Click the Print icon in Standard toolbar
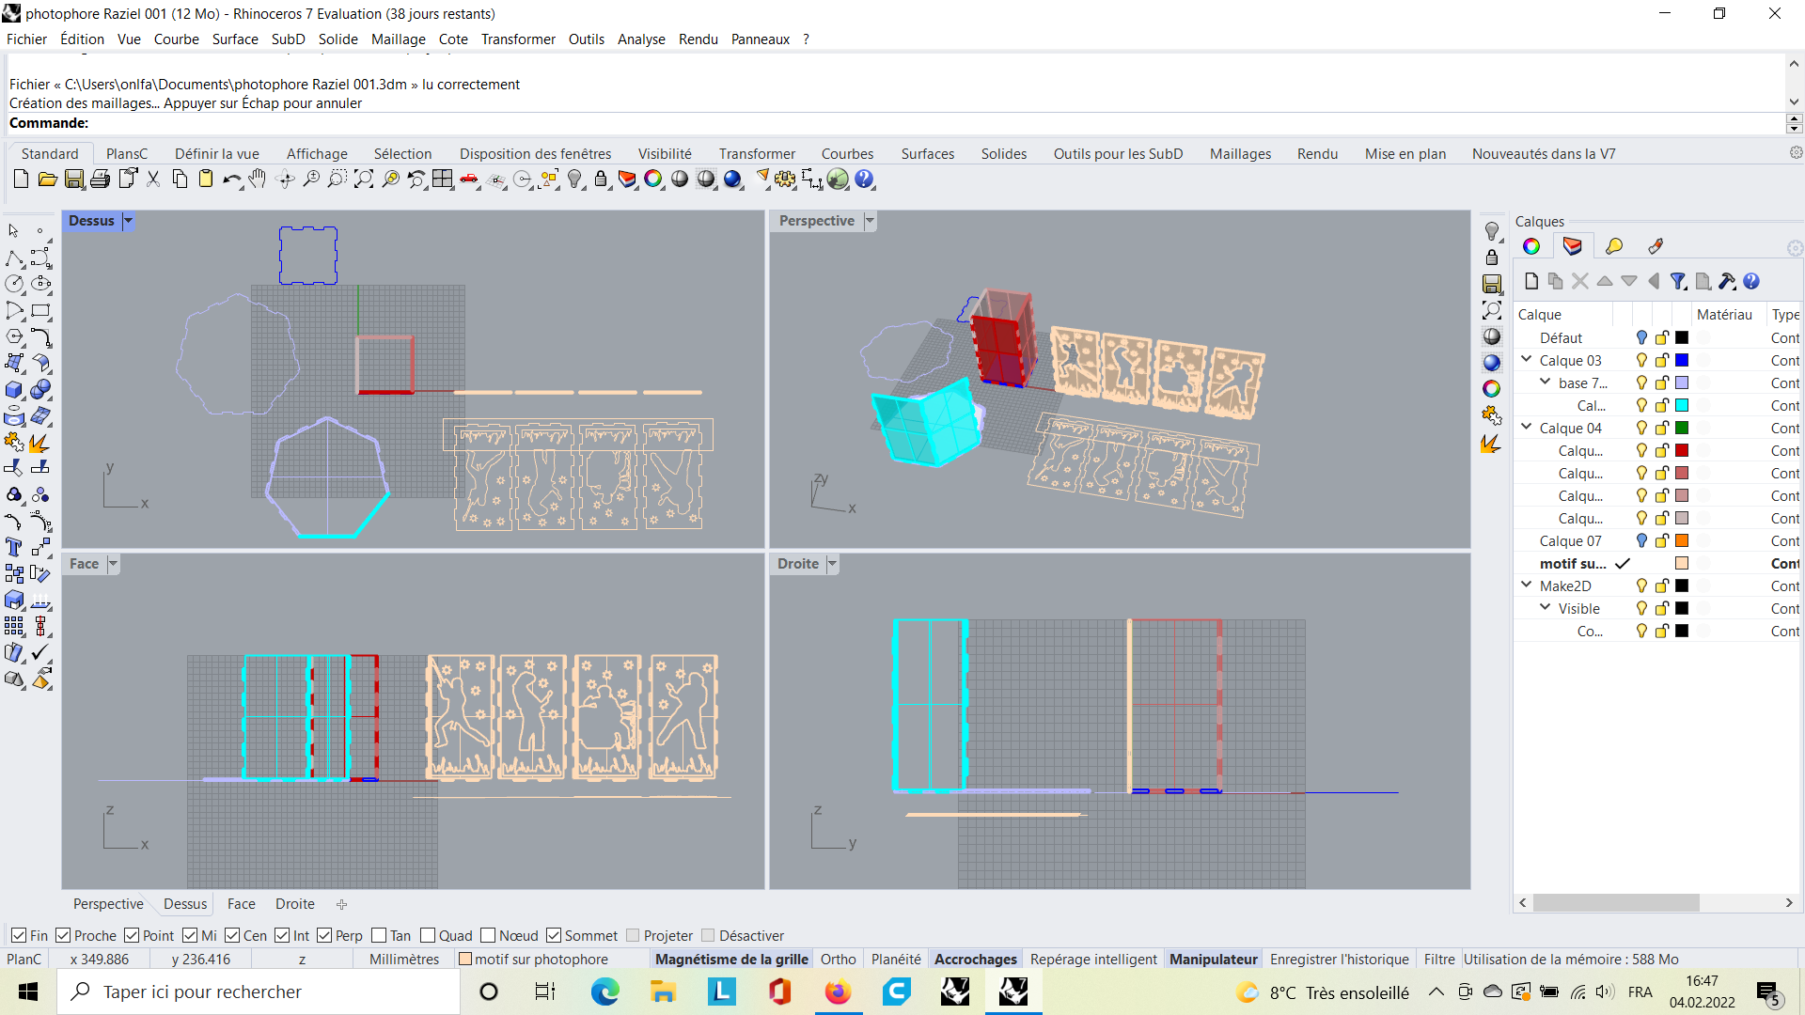 tap(101, 179)
